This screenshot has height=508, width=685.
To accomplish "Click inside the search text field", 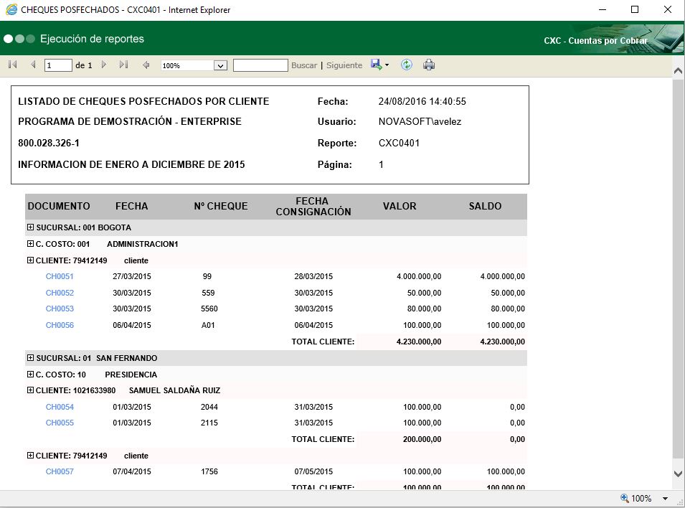I will tap(260, 65).
